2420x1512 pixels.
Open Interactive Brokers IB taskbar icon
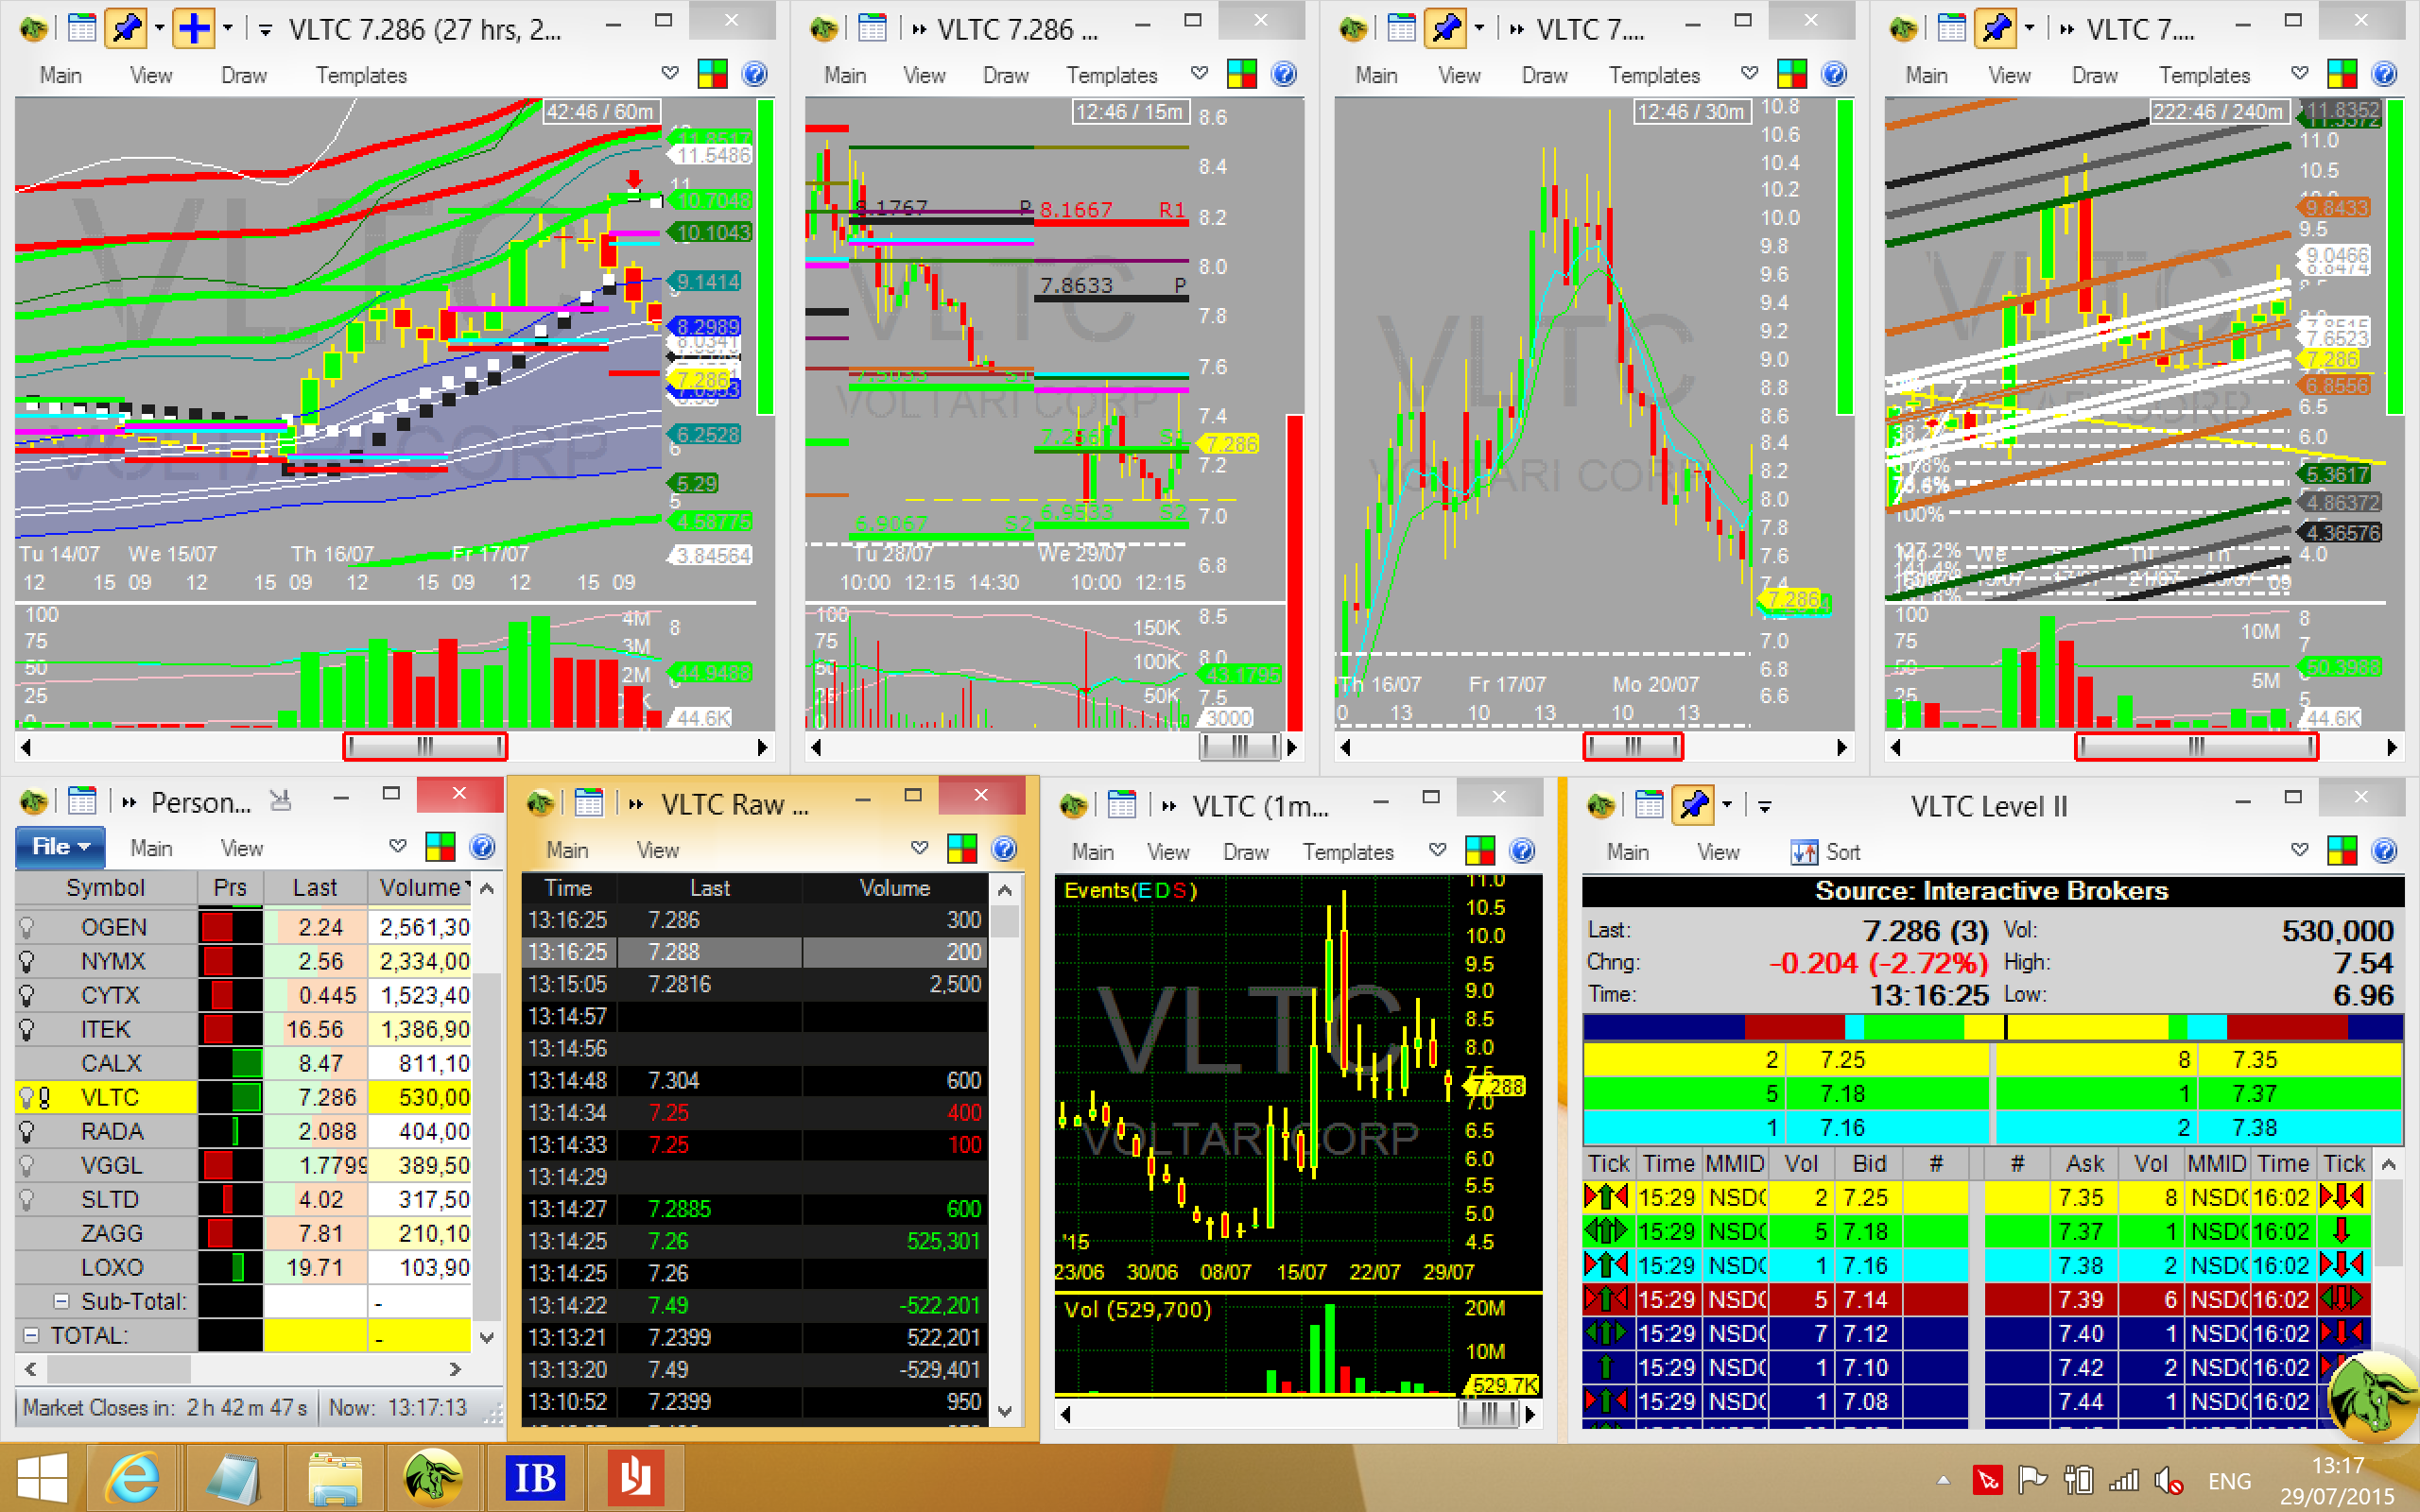pos(535,1478)
